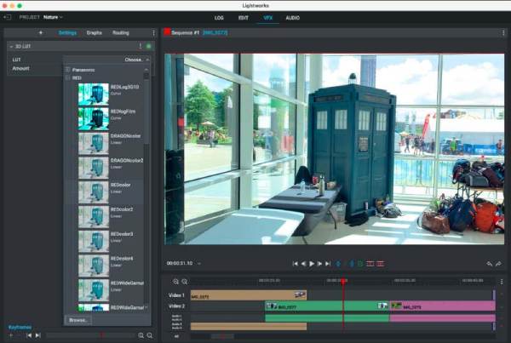Play the sequence
This screenshot has height=343, width=511.
point(312,264)
